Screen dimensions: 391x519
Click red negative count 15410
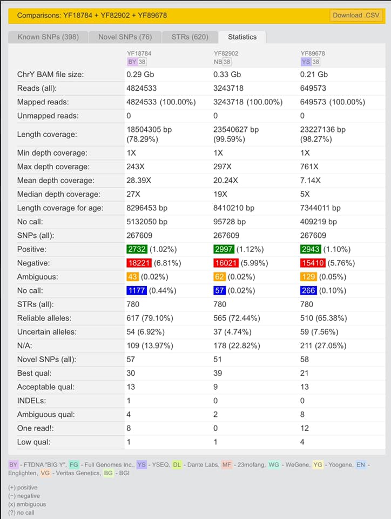tap(312, 263)
